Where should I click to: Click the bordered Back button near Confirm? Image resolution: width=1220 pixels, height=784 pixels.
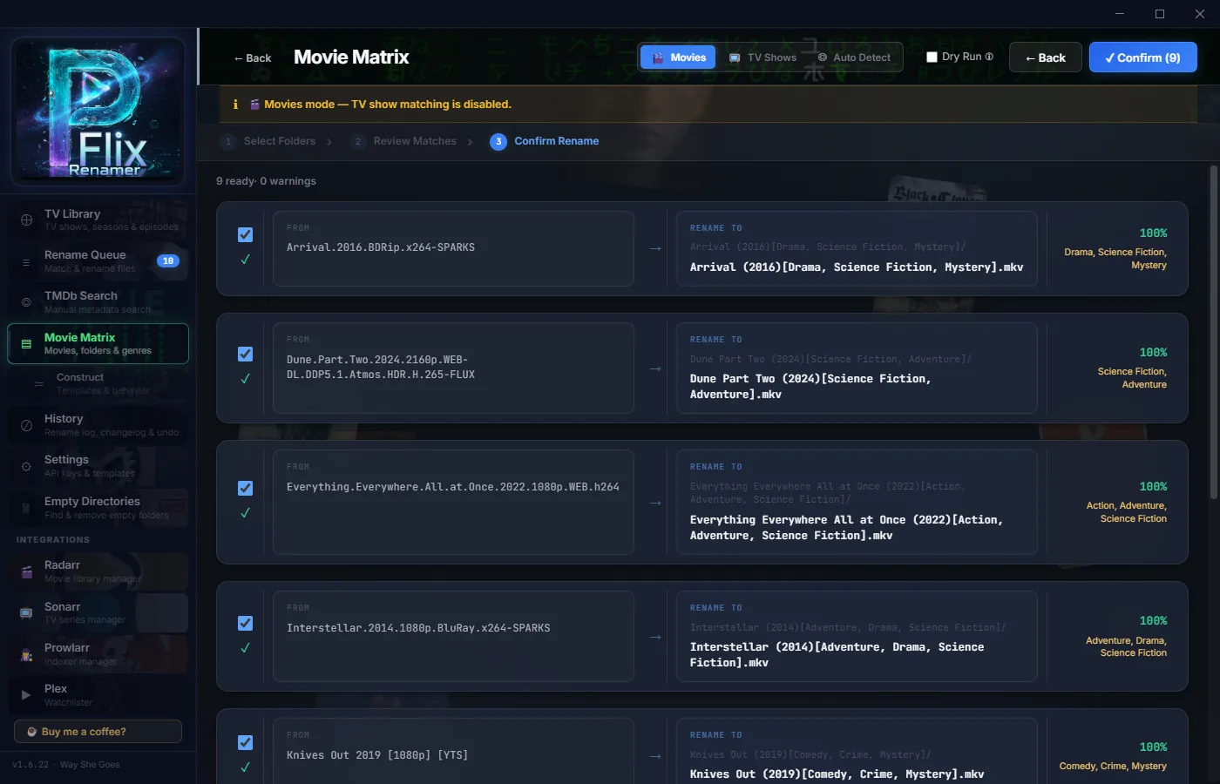point(1046,57)
